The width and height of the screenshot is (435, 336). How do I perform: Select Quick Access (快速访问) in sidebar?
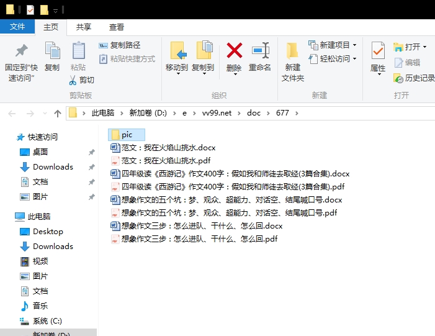click(x=37, y=137)
